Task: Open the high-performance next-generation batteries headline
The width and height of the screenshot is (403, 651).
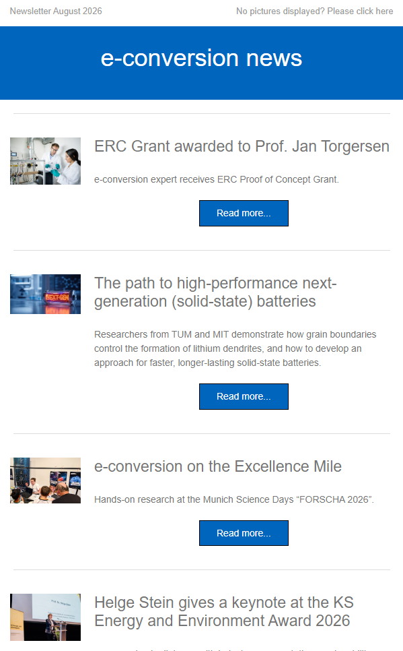Action: click(x=215, y=292)
